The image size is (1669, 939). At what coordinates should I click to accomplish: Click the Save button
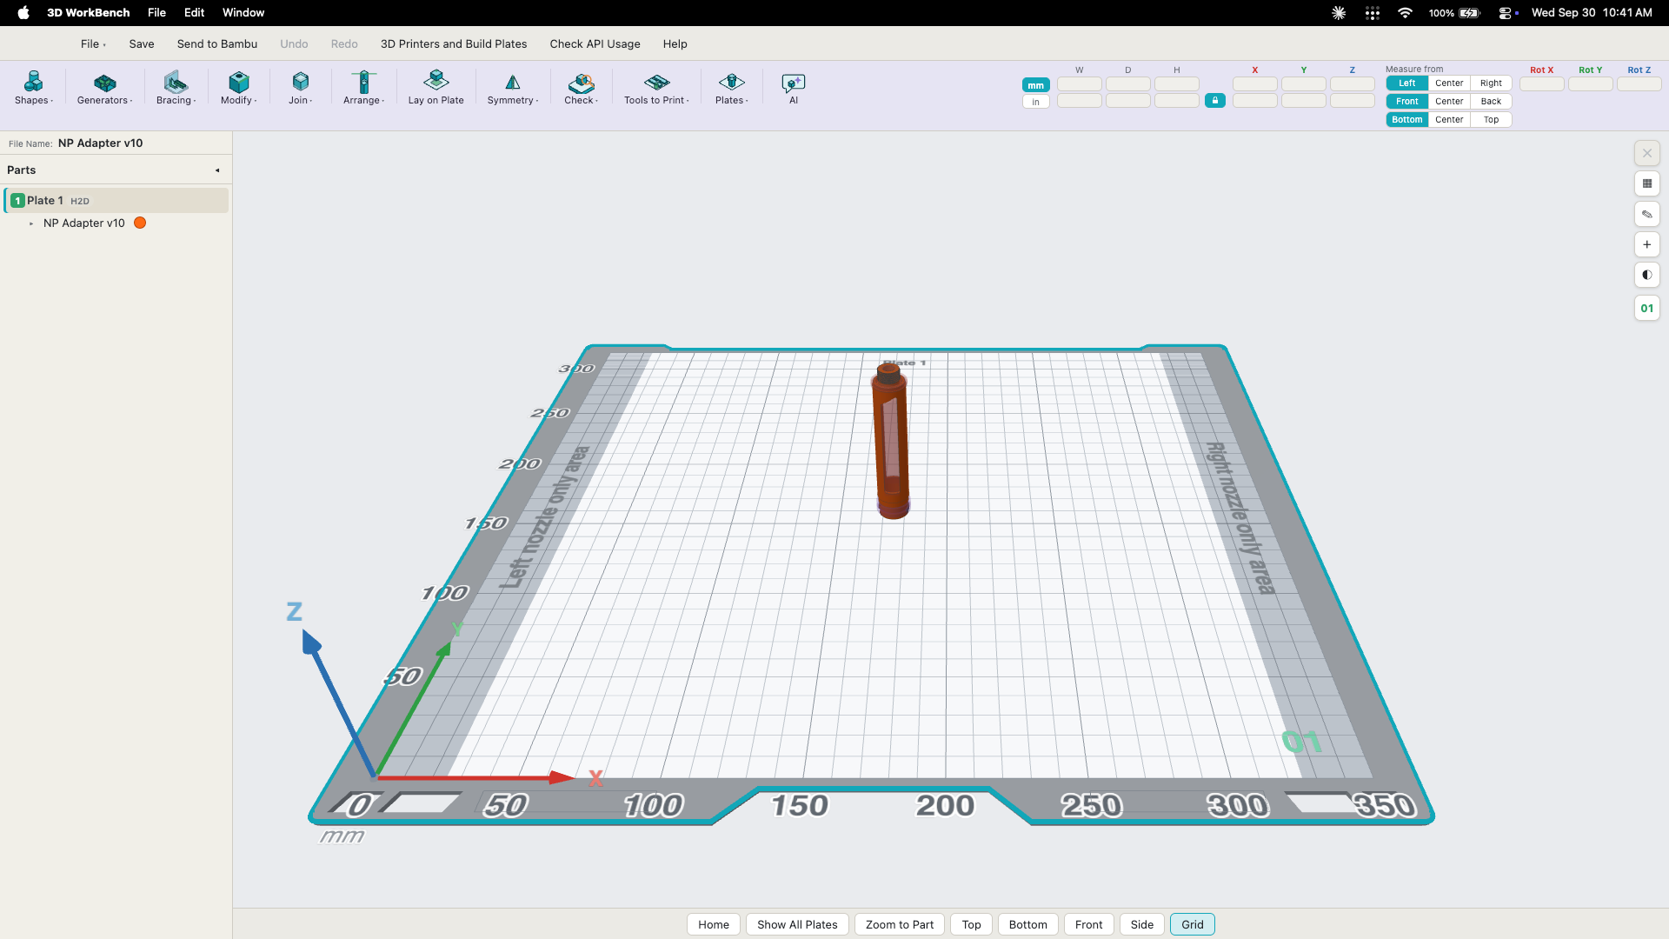click(x=142, y=43)
